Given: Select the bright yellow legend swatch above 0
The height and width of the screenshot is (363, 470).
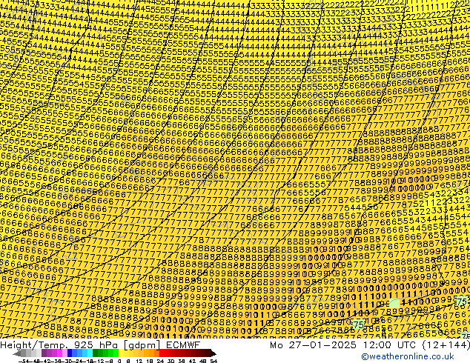Looking at the screenshot, I should click(x=121, y=353).
